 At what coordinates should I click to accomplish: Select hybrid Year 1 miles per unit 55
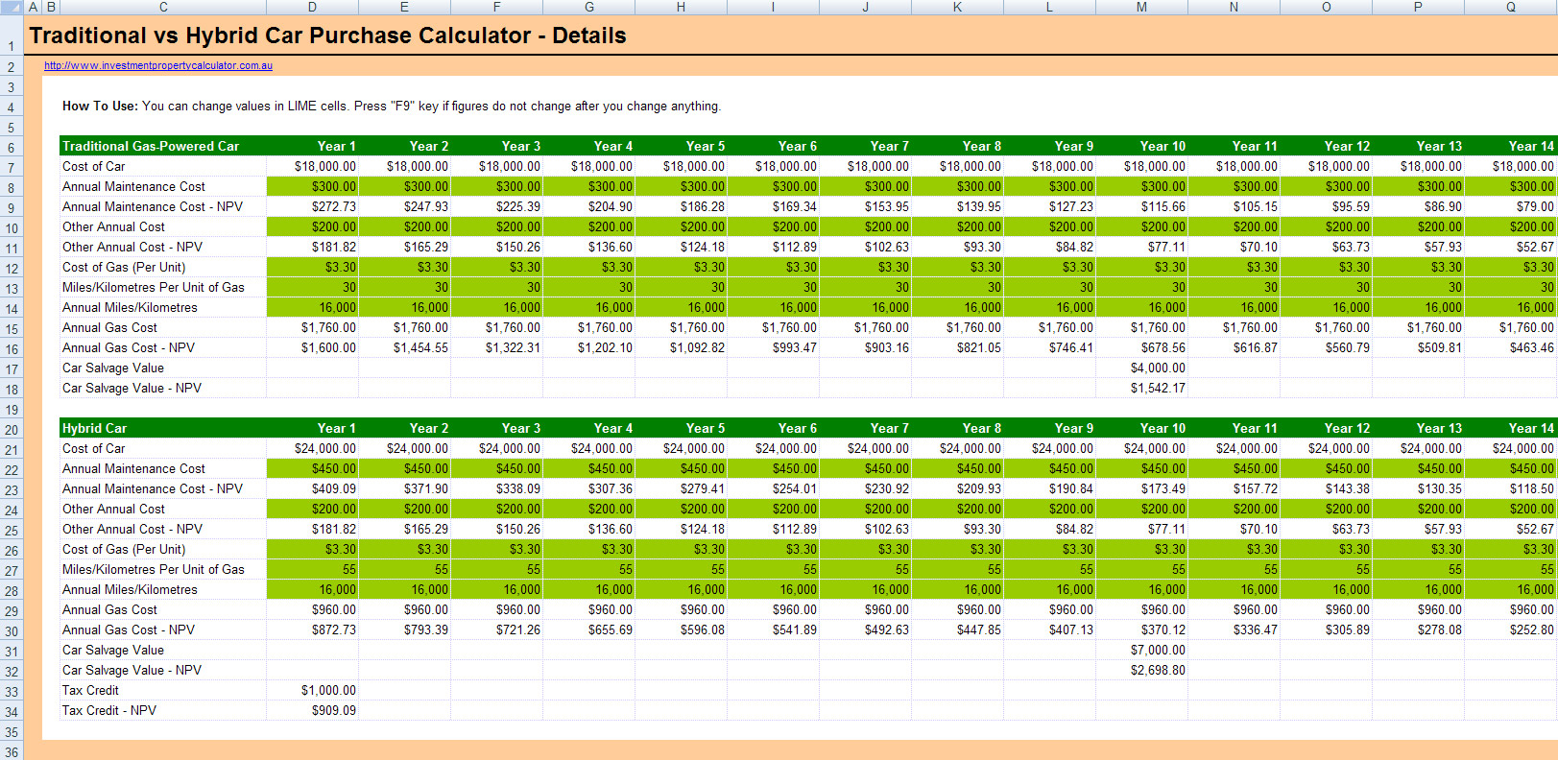coord(312,569)
